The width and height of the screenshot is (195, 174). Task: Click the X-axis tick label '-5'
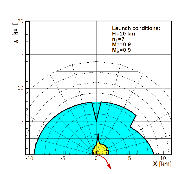pyautogui.click(x=63, y=158)
